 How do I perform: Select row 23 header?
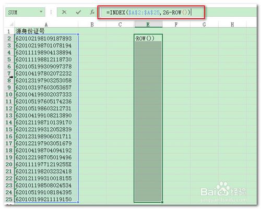pyautogui.click(x=9, y=186)
